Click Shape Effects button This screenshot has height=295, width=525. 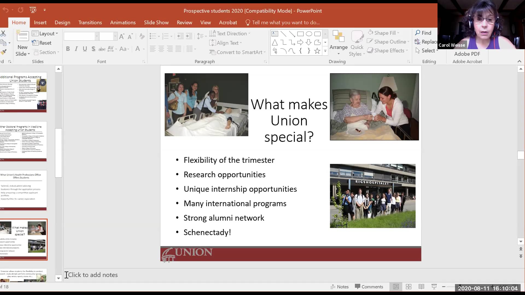click(x=387, y=51)
